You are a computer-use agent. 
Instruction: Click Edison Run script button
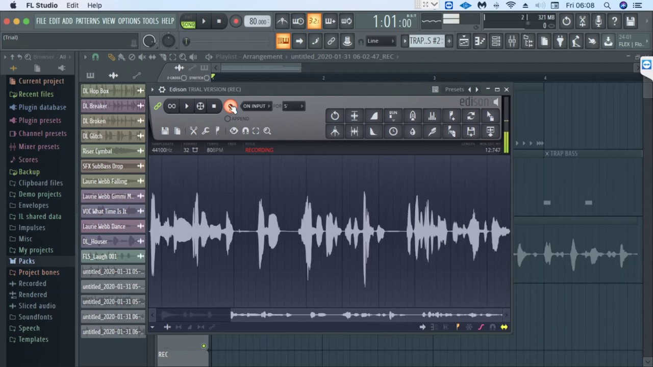click(393, 116)
